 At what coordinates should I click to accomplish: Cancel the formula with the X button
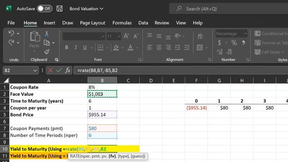50,70
